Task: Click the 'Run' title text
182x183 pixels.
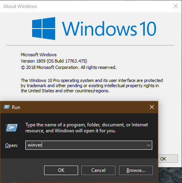Action: (x=16, y=107)
